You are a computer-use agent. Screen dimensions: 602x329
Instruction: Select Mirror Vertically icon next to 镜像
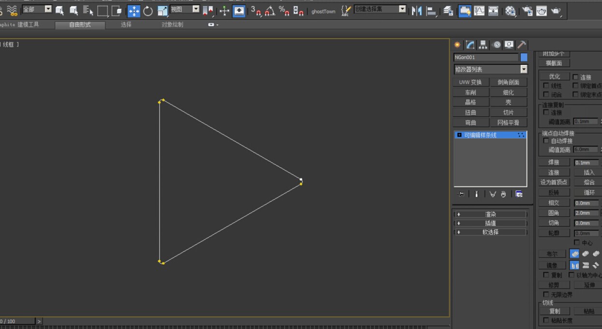[586, 265]
